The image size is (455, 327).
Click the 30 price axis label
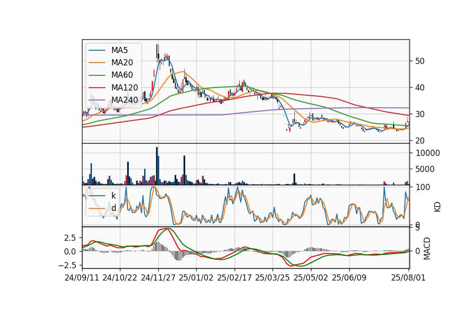coord(420,114)
